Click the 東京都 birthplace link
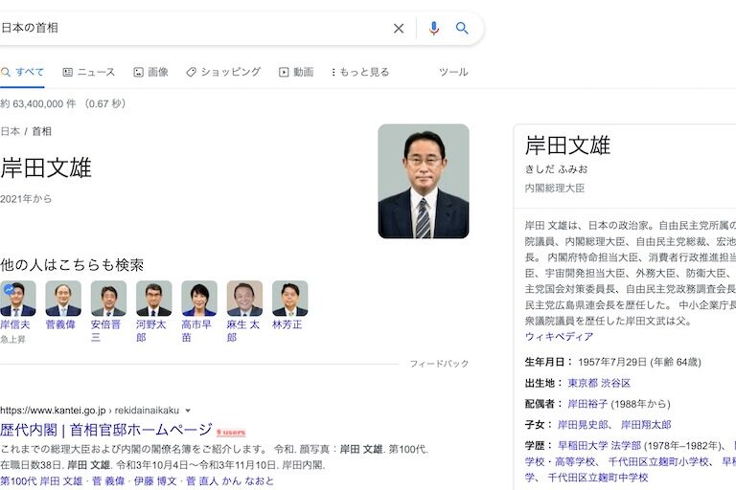736x490 pixels. pyautogui.click(x=583, y=383)
